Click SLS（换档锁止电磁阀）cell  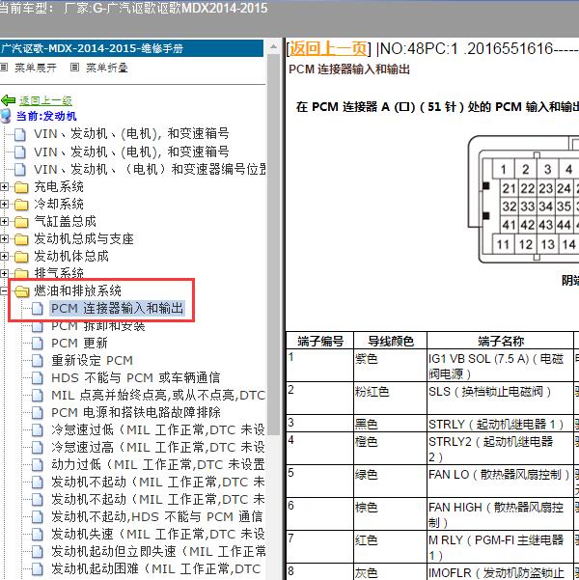tap(501, 398)
